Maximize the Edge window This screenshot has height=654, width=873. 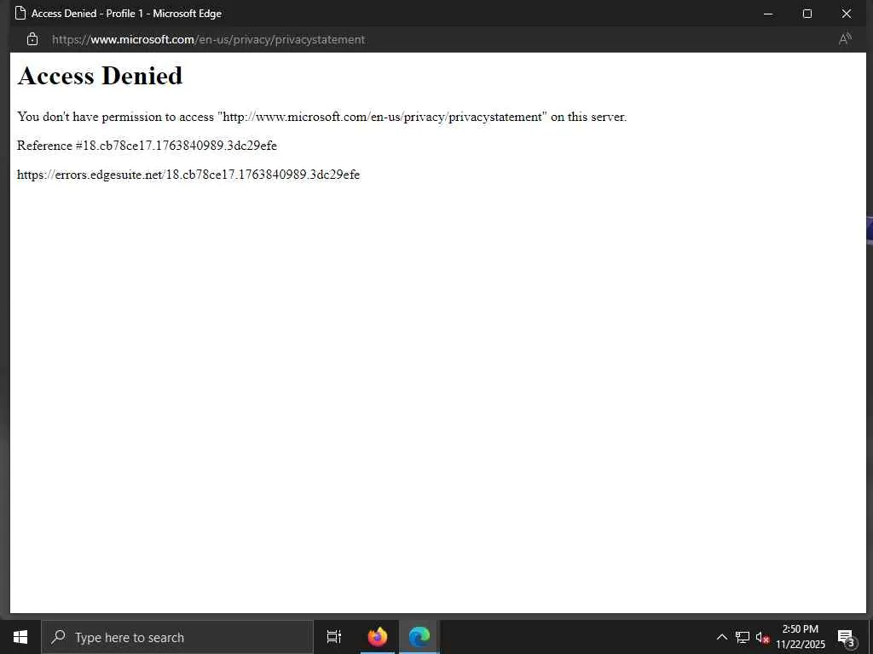click(x=807, y=14)
